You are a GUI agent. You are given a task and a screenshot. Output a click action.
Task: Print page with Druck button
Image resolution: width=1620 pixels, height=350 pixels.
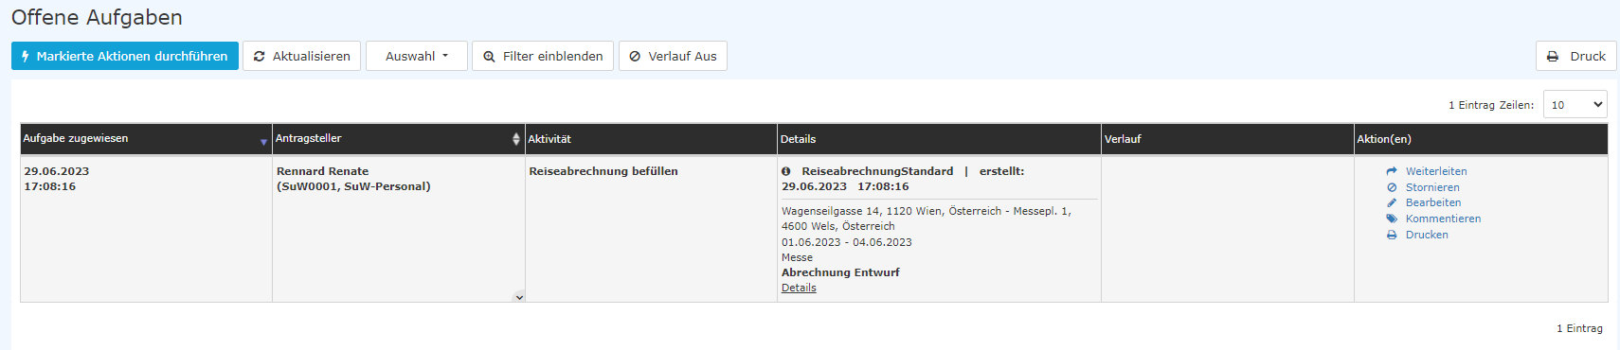point(1576,56)
